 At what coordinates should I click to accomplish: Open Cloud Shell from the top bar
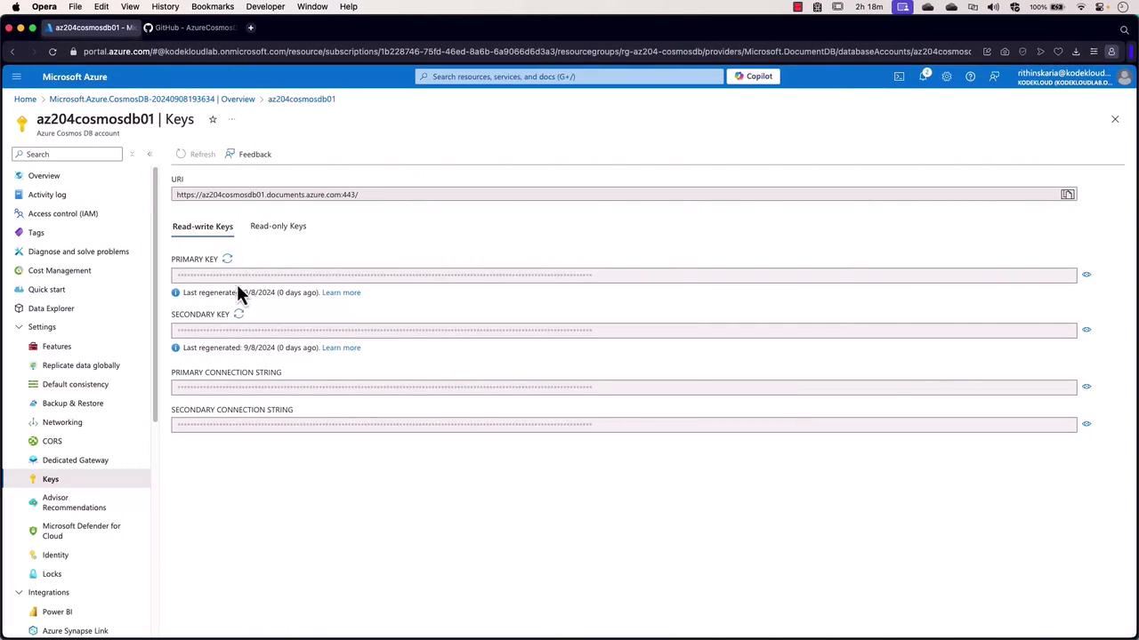(x=899, y=76)
